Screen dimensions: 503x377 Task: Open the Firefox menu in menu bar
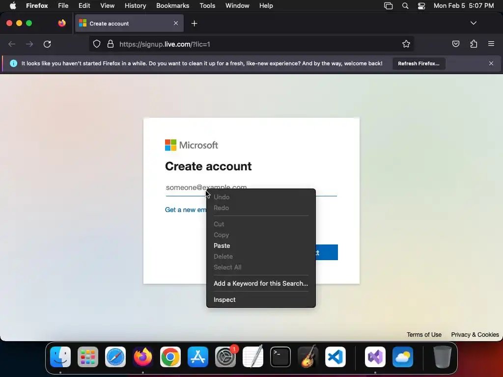tap(37, 6)
